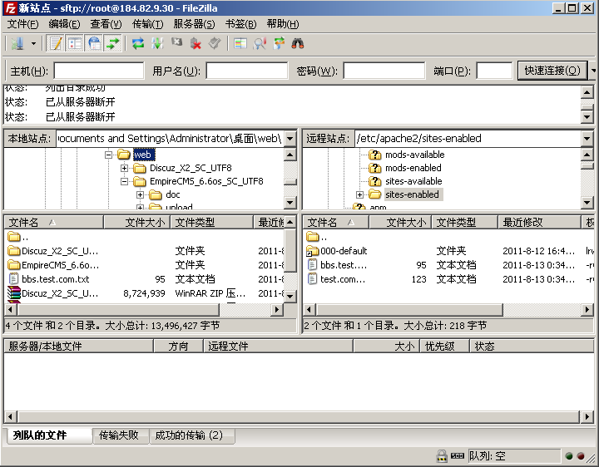
Task: Select the web folder icon in local tree
Action: click(124, 155)
